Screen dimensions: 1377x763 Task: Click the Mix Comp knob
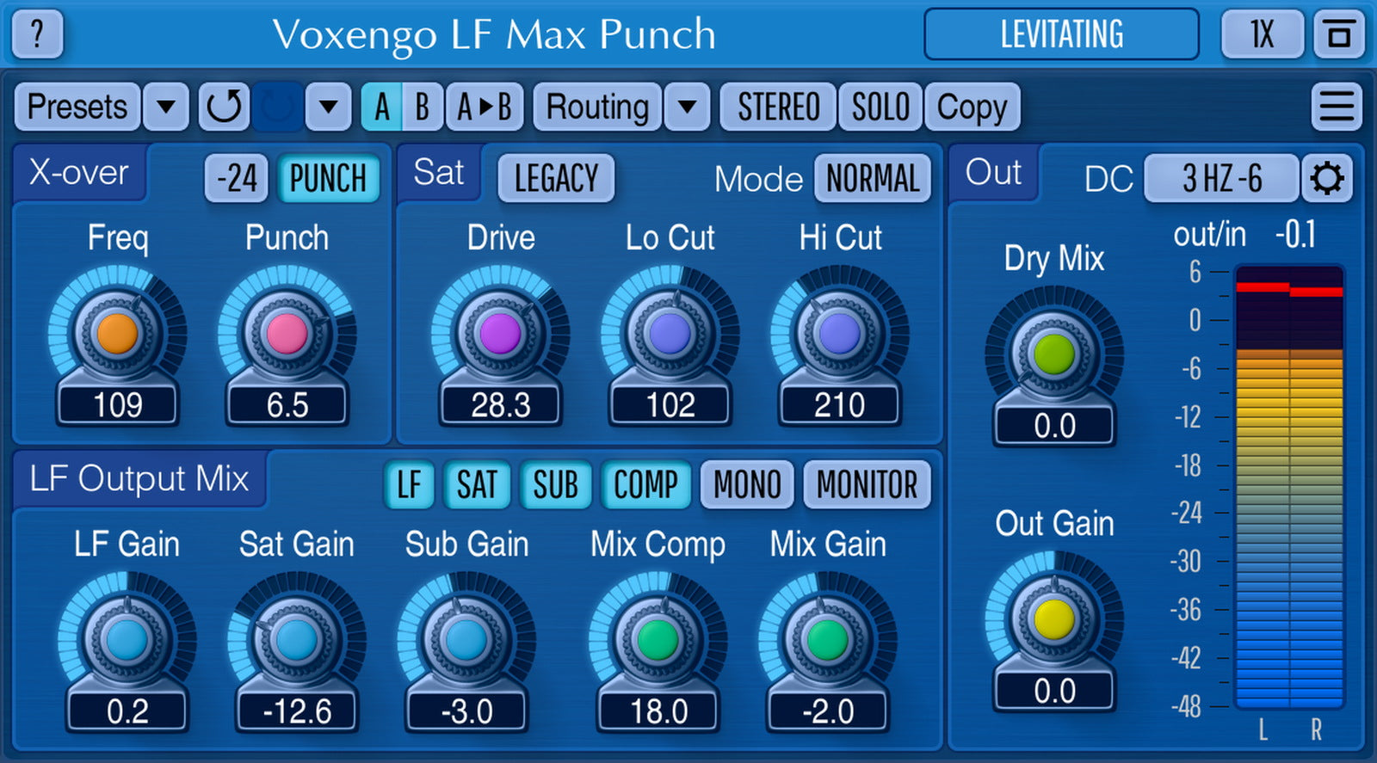coord(658,640)
